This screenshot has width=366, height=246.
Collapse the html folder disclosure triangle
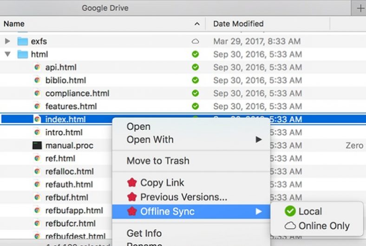7,54
